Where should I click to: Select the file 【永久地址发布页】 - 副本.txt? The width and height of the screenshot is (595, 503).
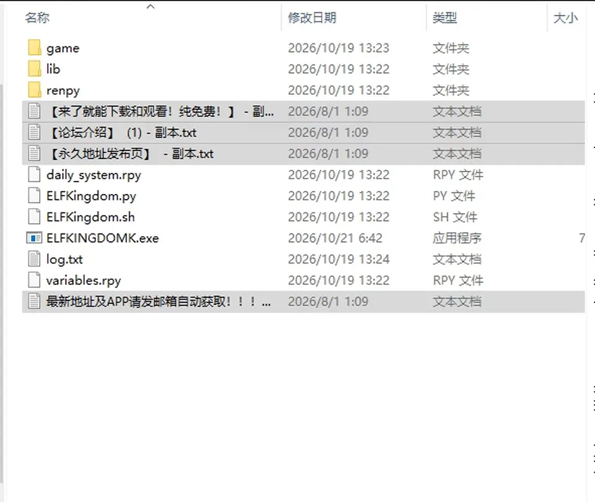130,154
